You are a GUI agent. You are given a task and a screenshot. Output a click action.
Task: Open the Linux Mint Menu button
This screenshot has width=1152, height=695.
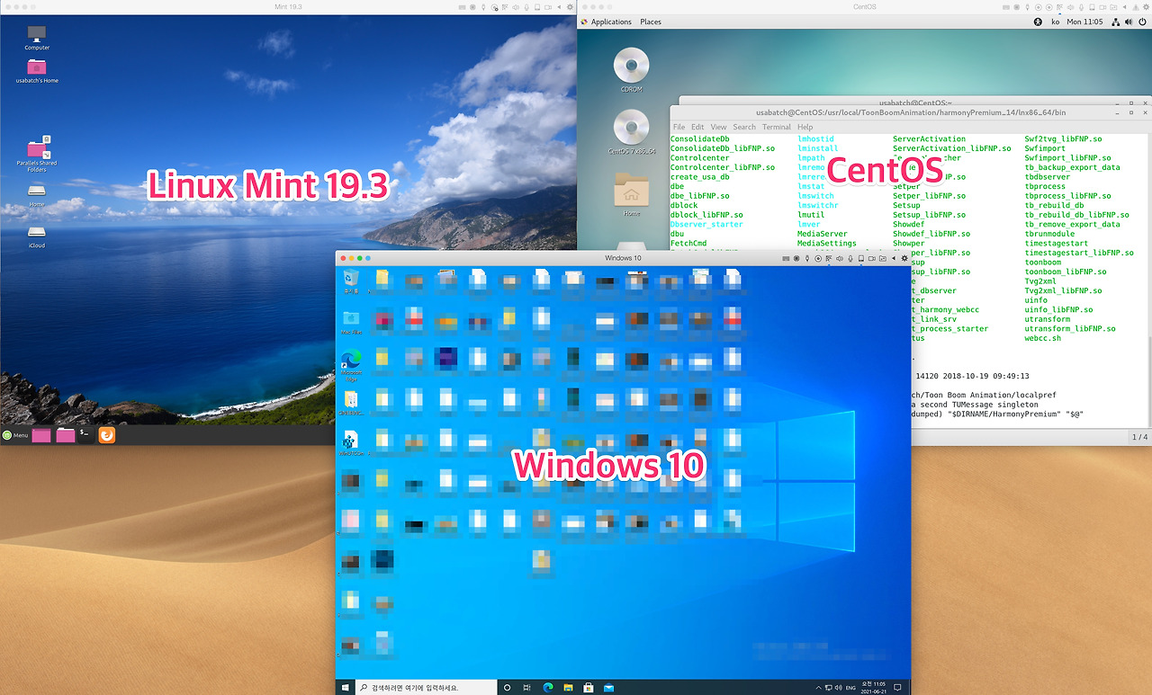pos(15,435)
